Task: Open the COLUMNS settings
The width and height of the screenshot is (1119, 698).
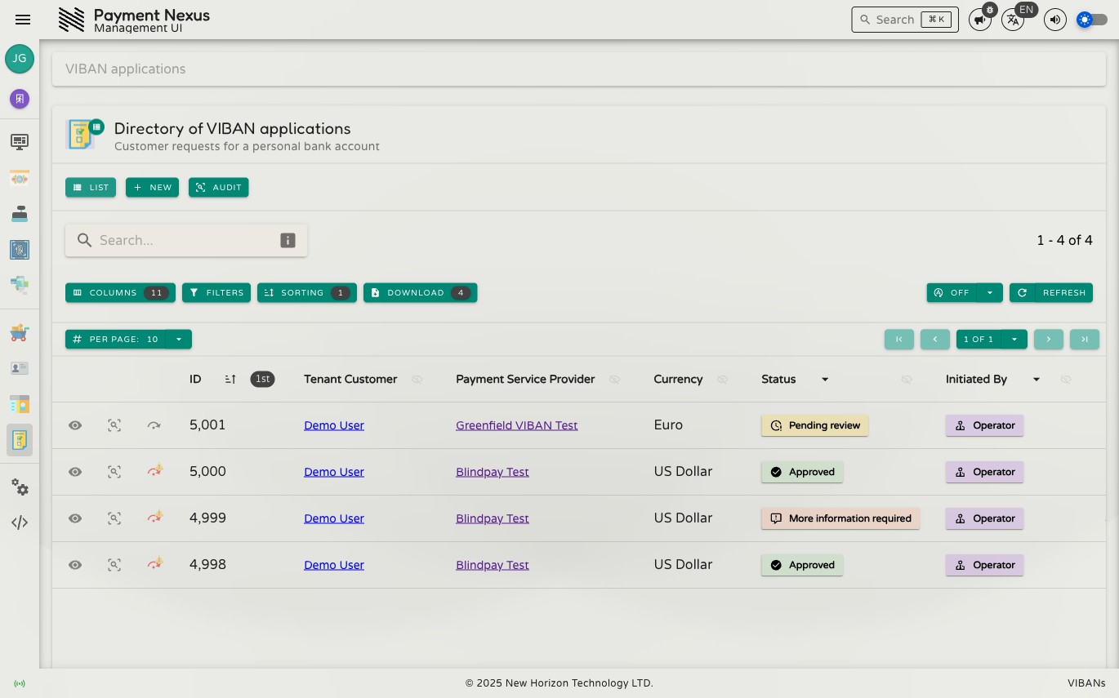Action: coord(120,292)
